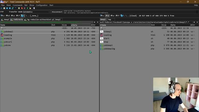The image size is (199, 112).
Task: Go to root directory in right panel
Action: [x=126, y=16]
